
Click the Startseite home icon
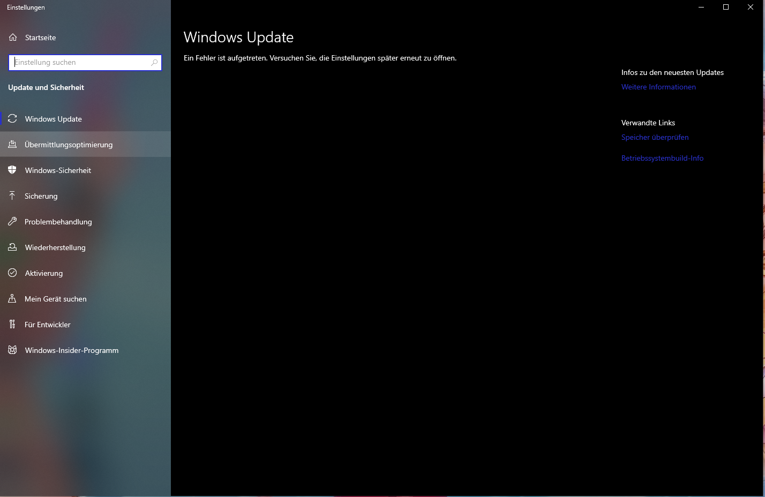[x=13, y=37]
